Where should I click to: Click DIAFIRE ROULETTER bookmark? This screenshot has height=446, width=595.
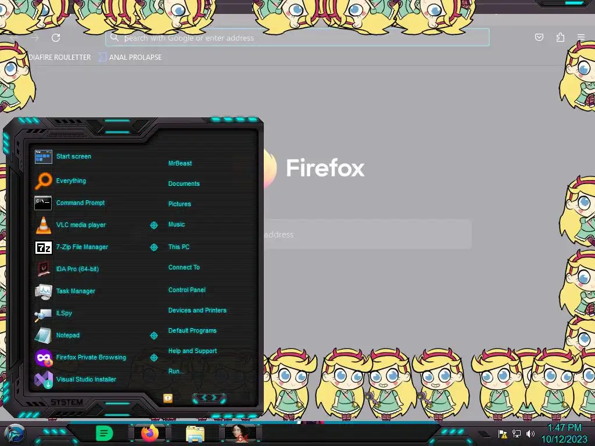click(60, 57)
